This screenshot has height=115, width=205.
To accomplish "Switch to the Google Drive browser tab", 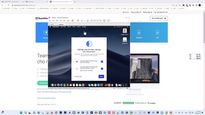I will click(12, 2).
